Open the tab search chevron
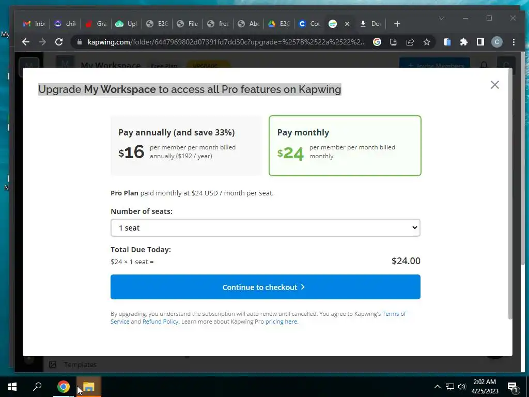This screenshot has height=397, width=529. tap(441, 18)
